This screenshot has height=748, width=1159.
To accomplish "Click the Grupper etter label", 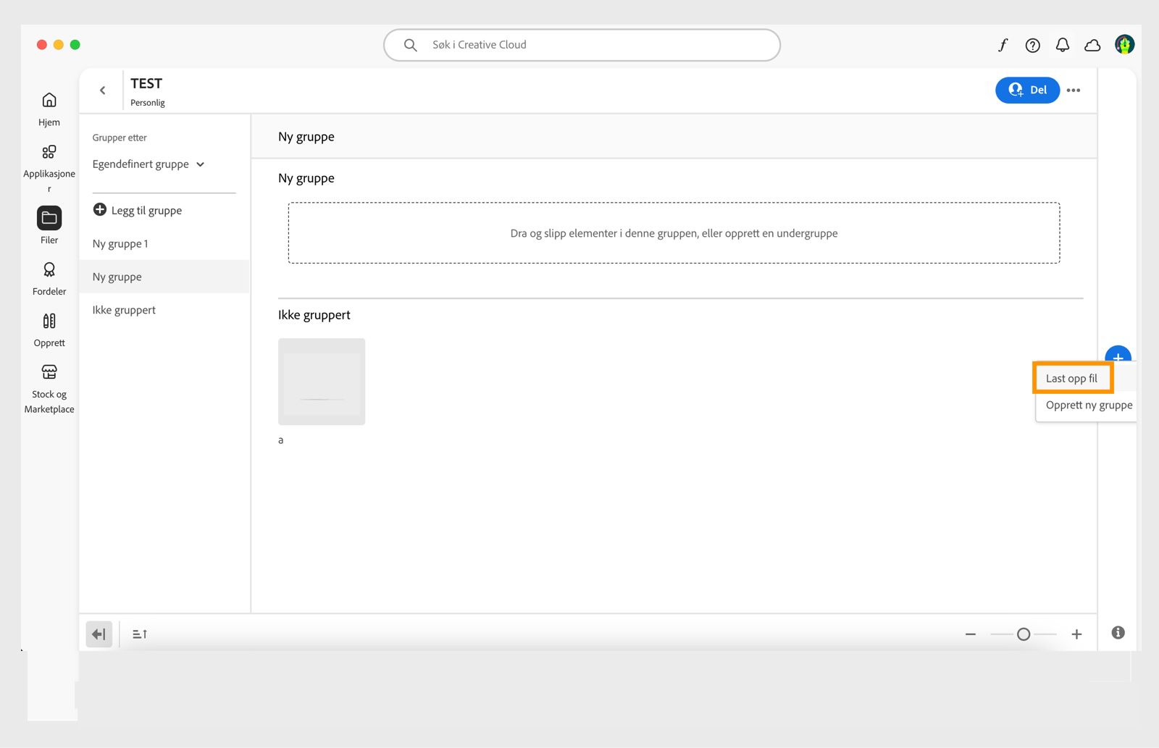I will tap(120, 138).
